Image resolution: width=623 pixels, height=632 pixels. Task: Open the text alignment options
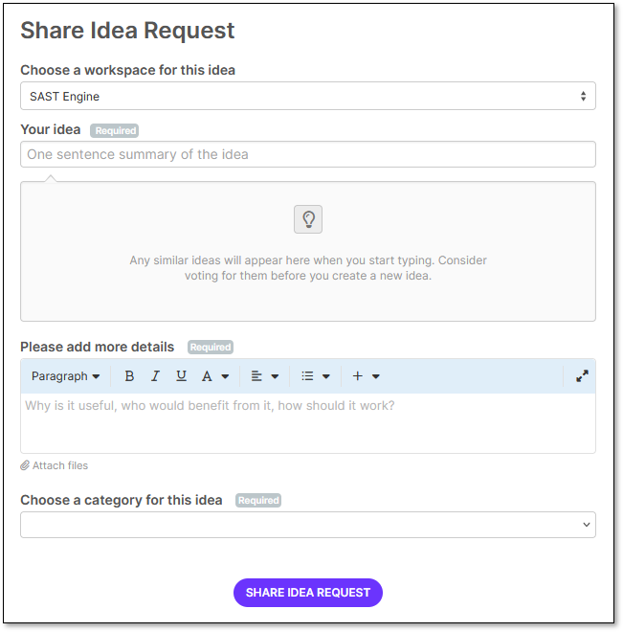click(264, 376)
